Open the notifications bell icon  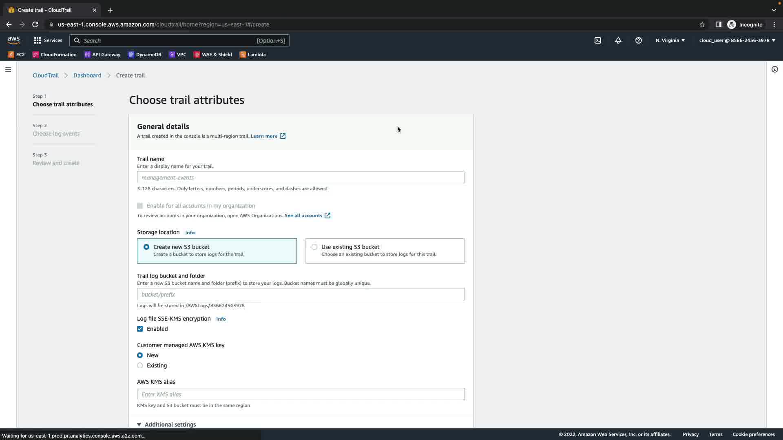(618, 40)
